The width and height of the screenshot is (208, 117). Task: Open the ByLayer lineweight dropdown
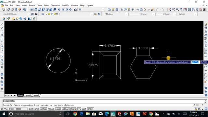click(175, 14)
